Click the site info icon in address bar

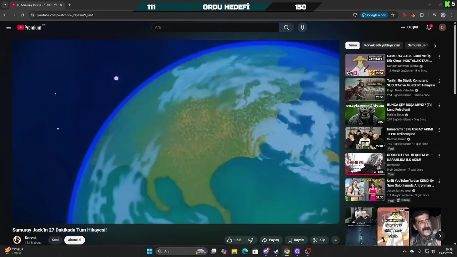tap(32, 15)
